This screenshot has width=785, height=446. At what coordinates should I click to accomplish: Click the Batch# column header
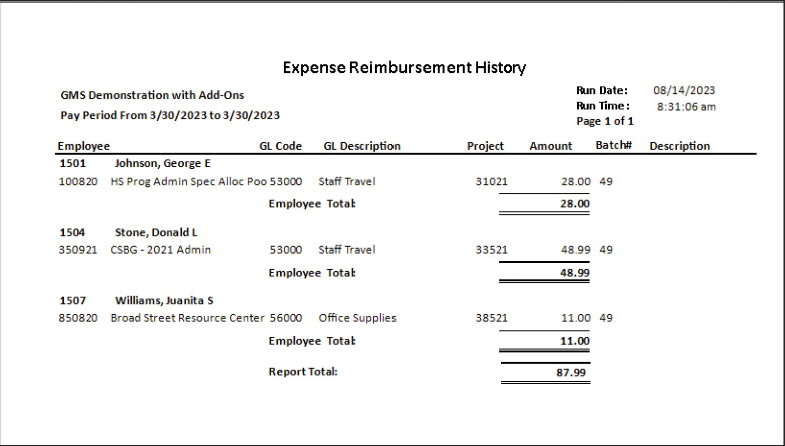pyautogui.click(x=613, y=145)
